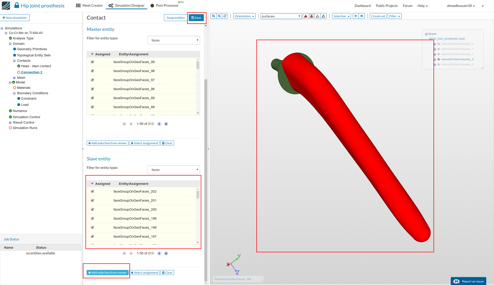Click the camera Report an issue button
494x285 pixels.
(469, 281)
